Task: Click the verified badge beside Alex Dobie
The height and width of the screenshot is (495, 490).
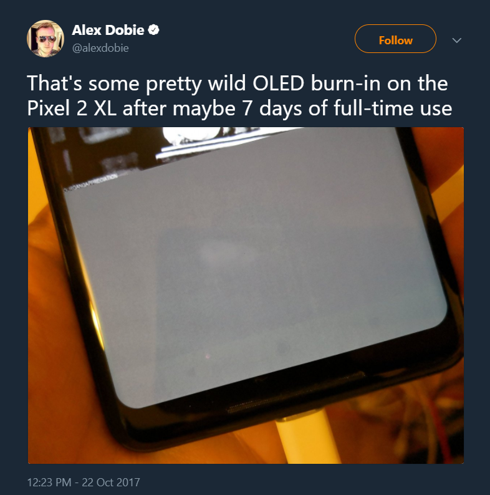Action: [x=153, y=31]
